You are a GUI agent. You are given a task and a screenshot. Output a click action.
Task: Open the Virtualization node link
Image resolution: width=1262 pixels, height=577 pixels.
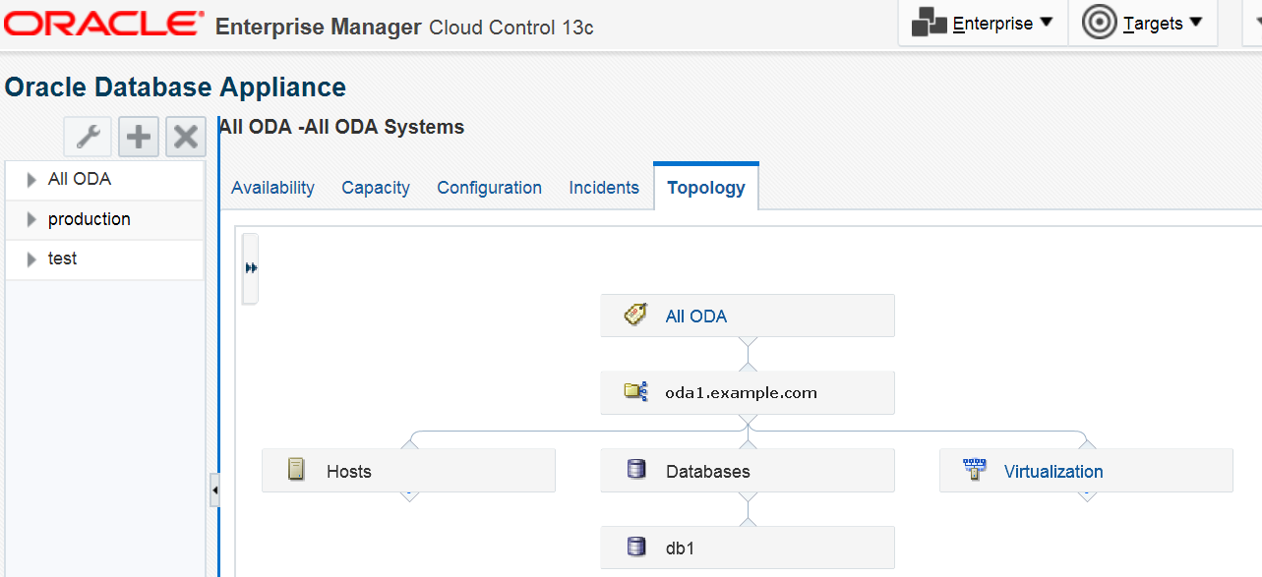(1053, 472)
